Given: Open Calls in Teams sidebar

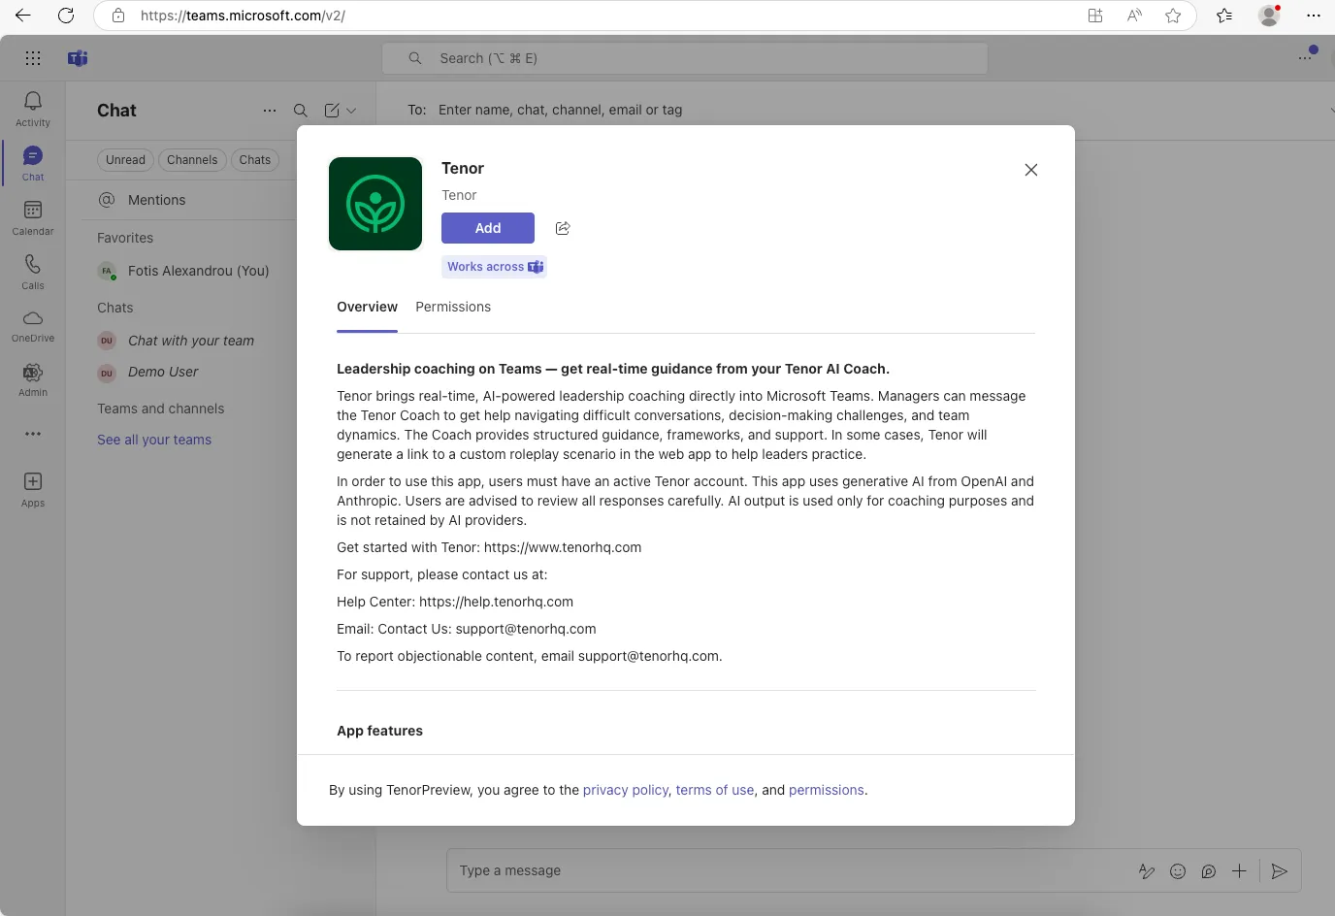Looking at the screenshot, I should coord(33,272).
